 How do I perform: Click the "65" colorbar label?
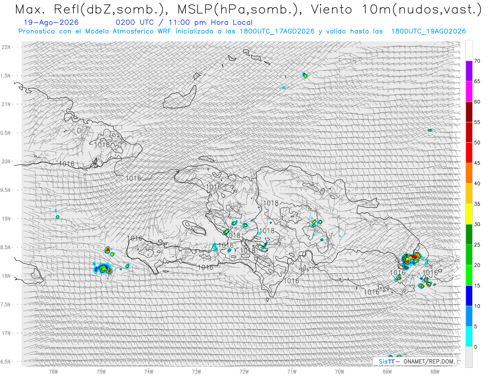click(x=477, y=81)
